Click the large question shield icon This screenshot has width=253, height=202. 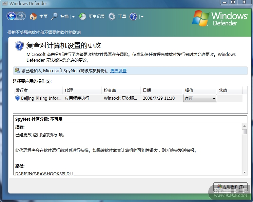[19, 46]
